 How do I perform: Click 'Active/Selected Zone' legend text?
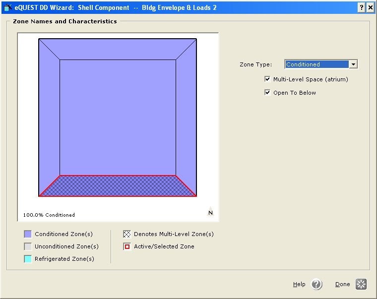164,246
